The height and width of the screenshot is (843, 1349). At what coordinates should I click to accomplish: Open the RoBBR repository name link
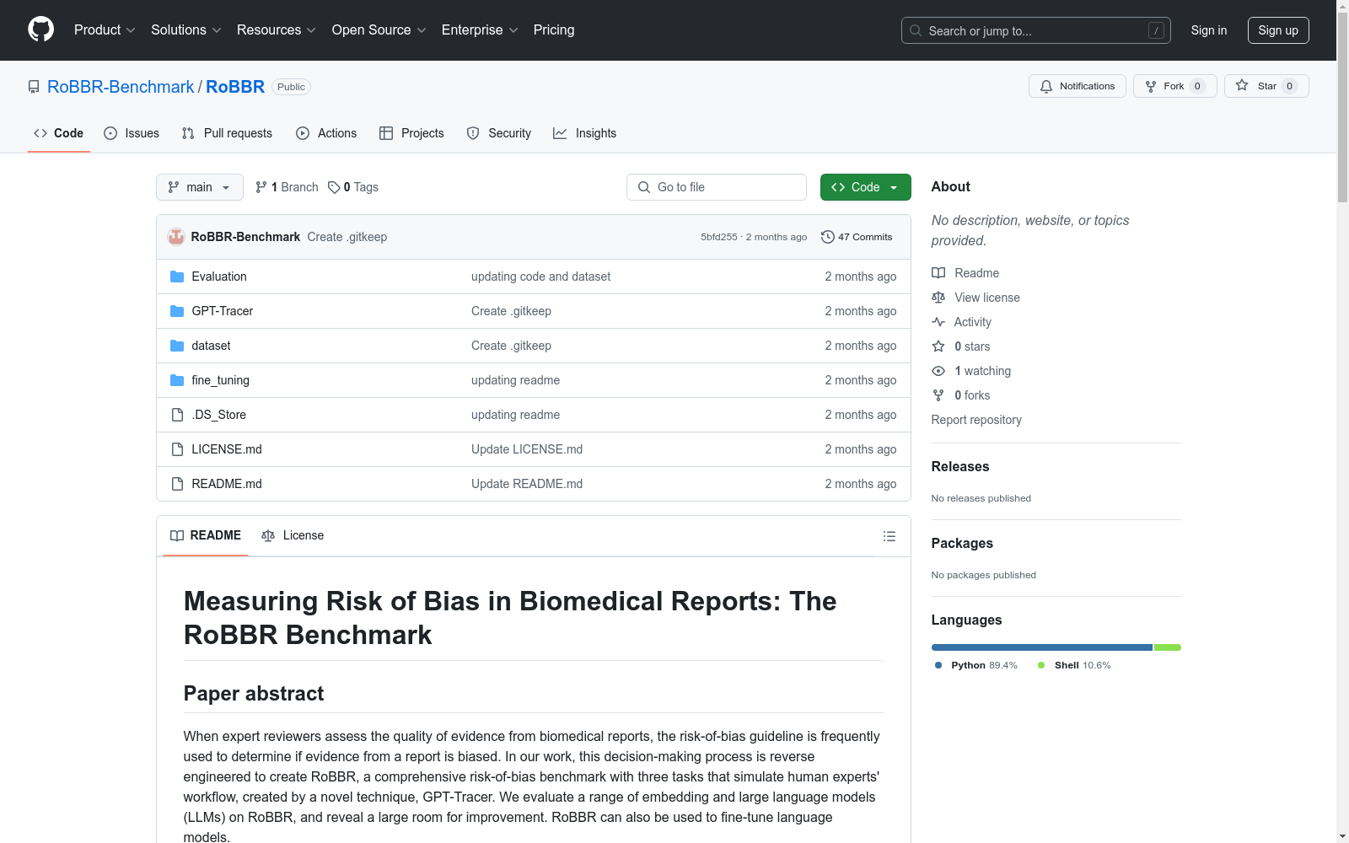pos(235,87)
